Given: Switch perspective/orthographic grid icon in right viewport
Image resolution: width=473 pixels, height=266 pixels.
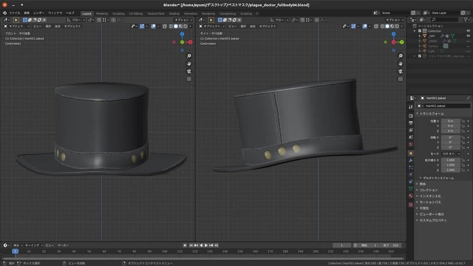Looking at the screenshot, I should click(400, 79).
